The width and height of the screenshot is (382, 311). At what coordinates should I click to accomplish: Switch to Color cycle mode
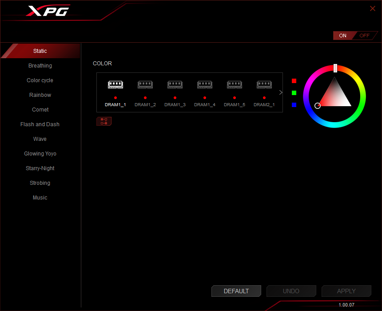pyautogui.click(x=40, y=80)
